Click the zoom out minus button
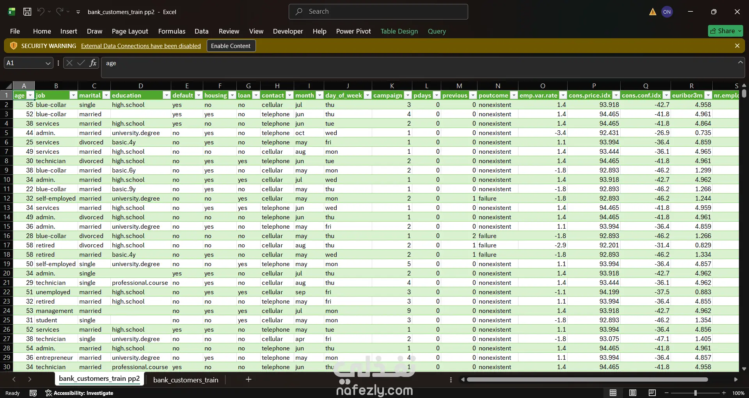 [x=667, y=393]
